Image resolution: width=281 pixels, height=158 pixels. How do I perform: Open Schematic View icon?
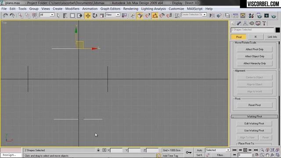(243, 16)
